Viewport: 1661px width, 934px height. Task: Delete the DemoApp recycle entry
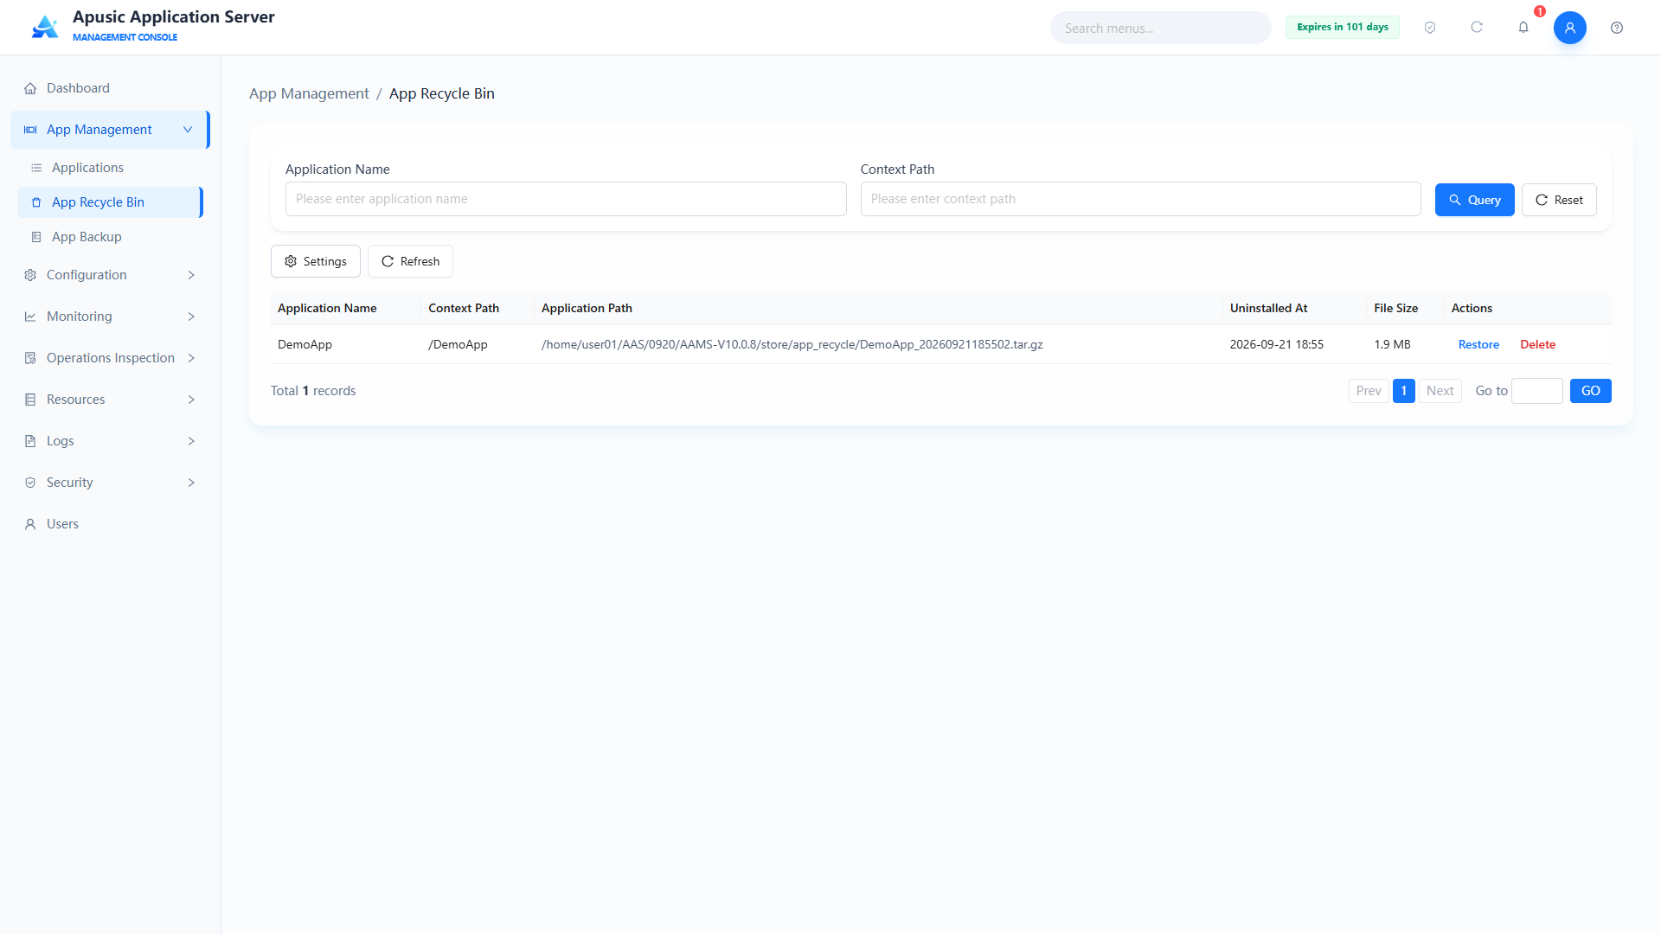[x=1537, y=344]
